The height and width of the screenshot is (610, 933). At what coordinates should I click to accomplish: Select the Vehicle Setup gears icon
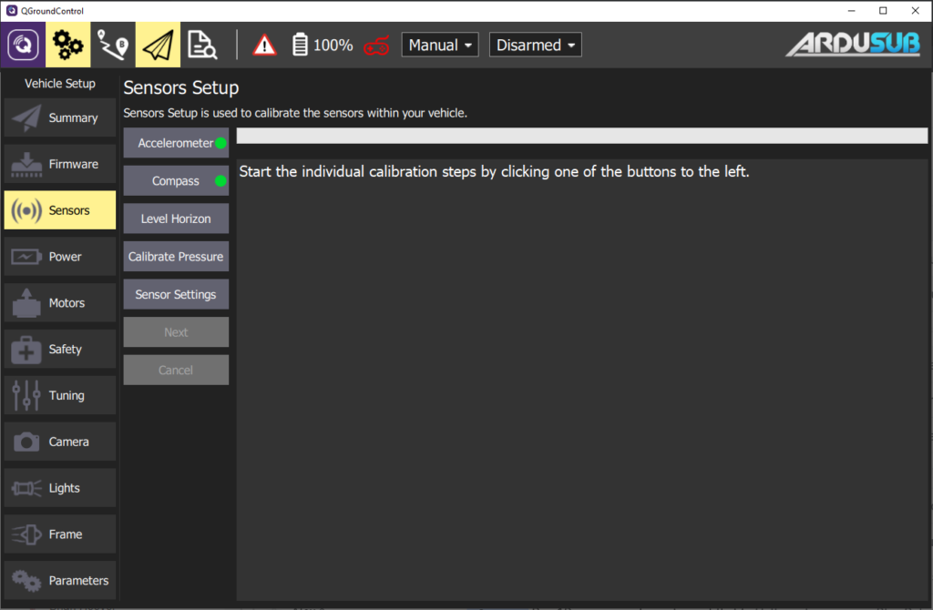[x=67, y=44]
